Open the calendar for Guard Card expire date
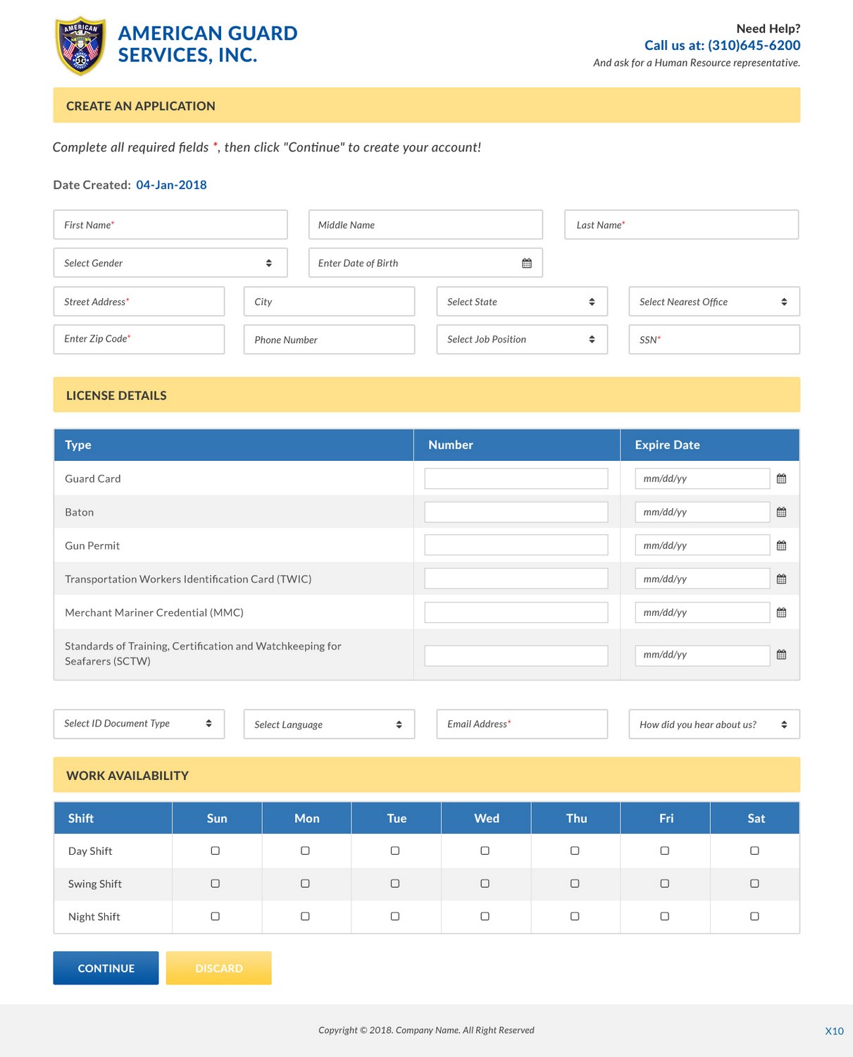The image size is (853, 1057). [x=780, y=478]
